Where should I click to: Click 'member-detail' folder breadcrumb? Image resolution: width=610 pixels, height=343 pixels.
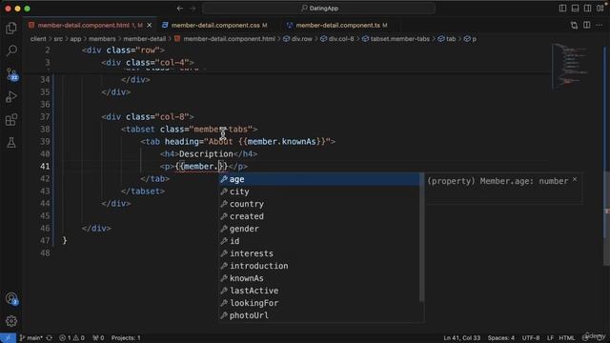click(144, 39)
